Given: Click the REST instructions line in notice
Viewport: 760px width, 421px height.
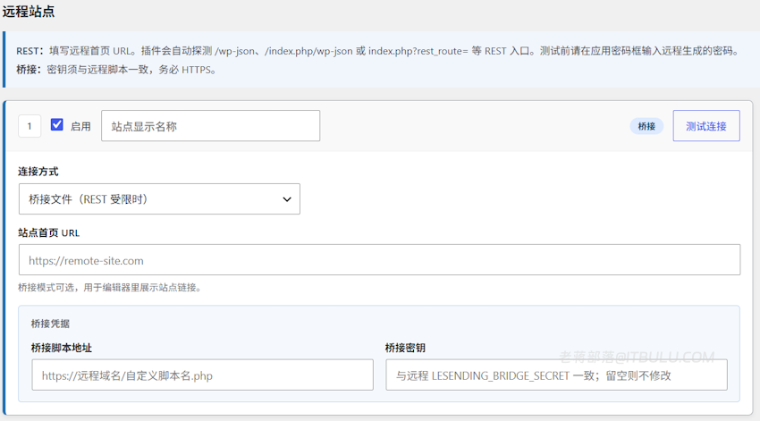Looking at the screenshot, I should [x=377, y=51].
